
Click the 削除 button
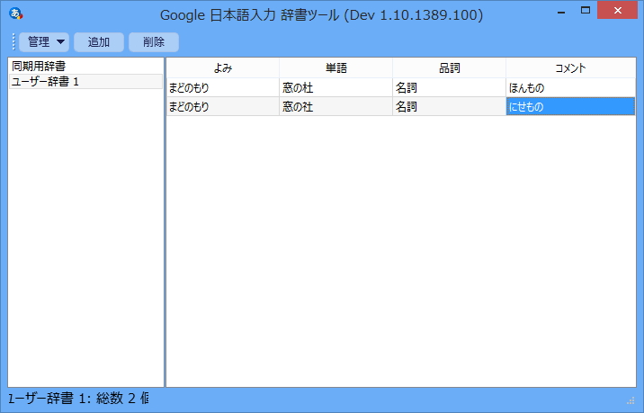[154, 42]
